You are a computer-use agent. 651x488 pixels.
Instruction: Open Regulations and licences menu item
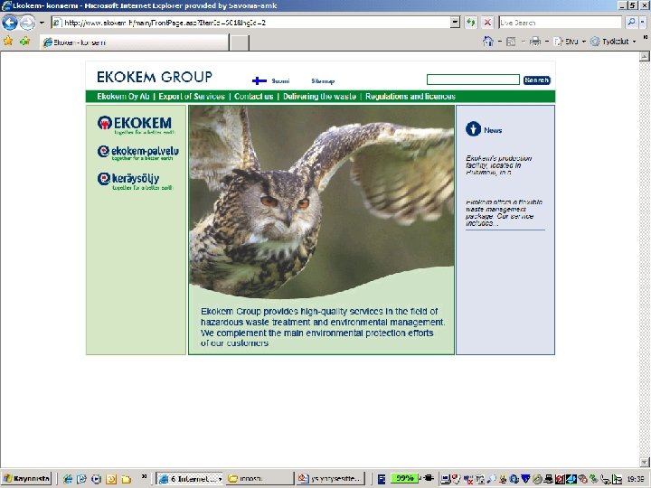[x=410, y=97]
